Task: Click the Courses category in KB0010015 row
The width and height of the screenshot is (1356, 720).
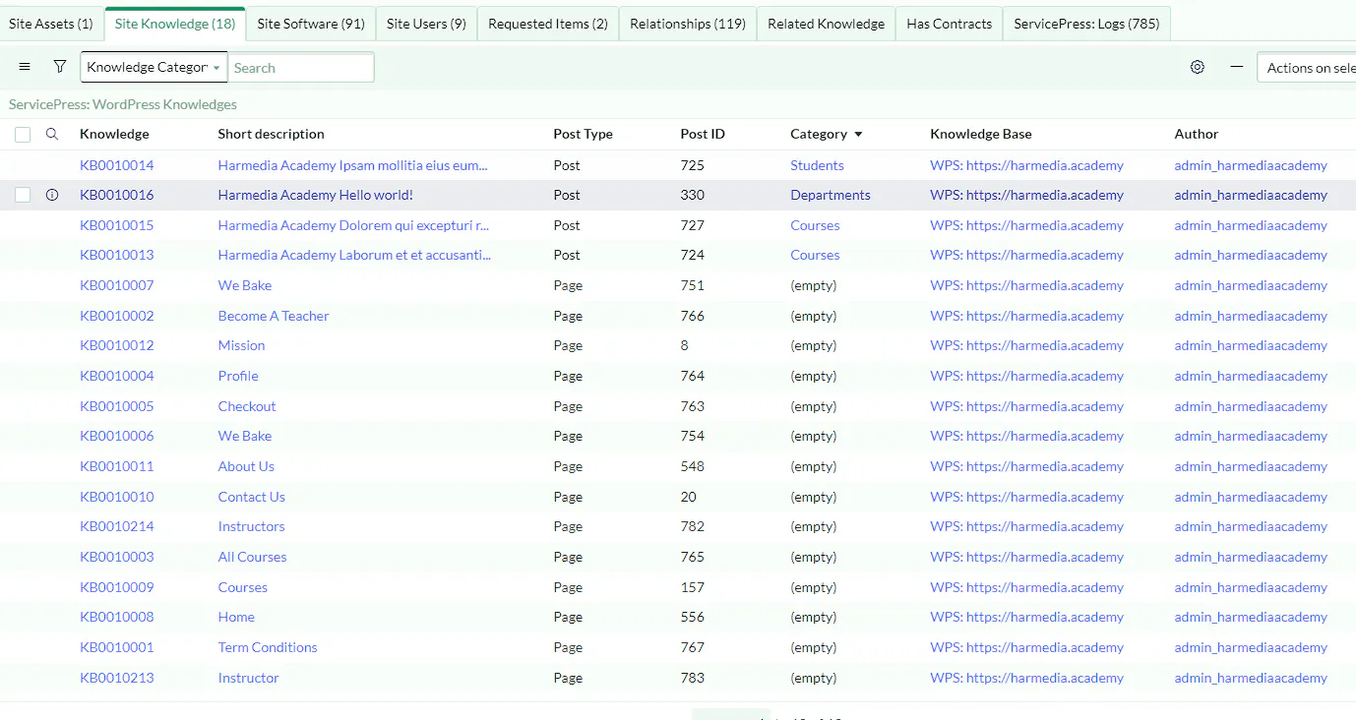Action: [x=816, y=225]
